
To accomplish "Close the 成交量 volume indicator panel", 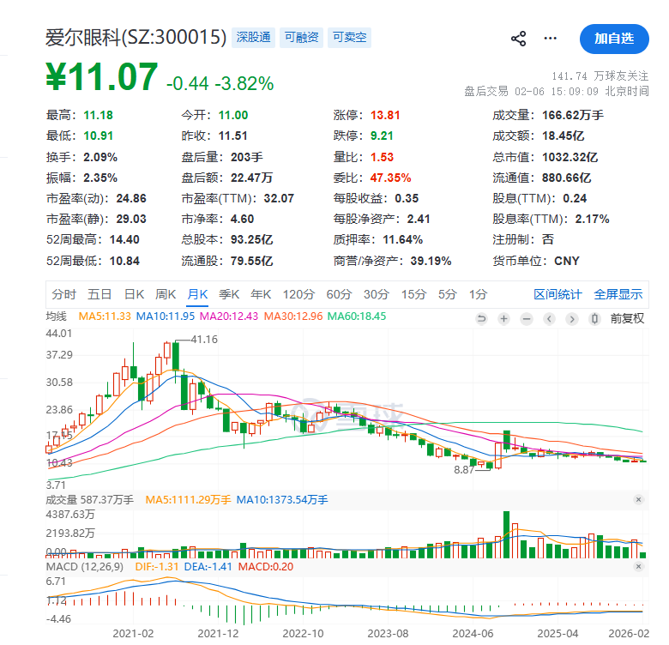I will click(638, 499).
